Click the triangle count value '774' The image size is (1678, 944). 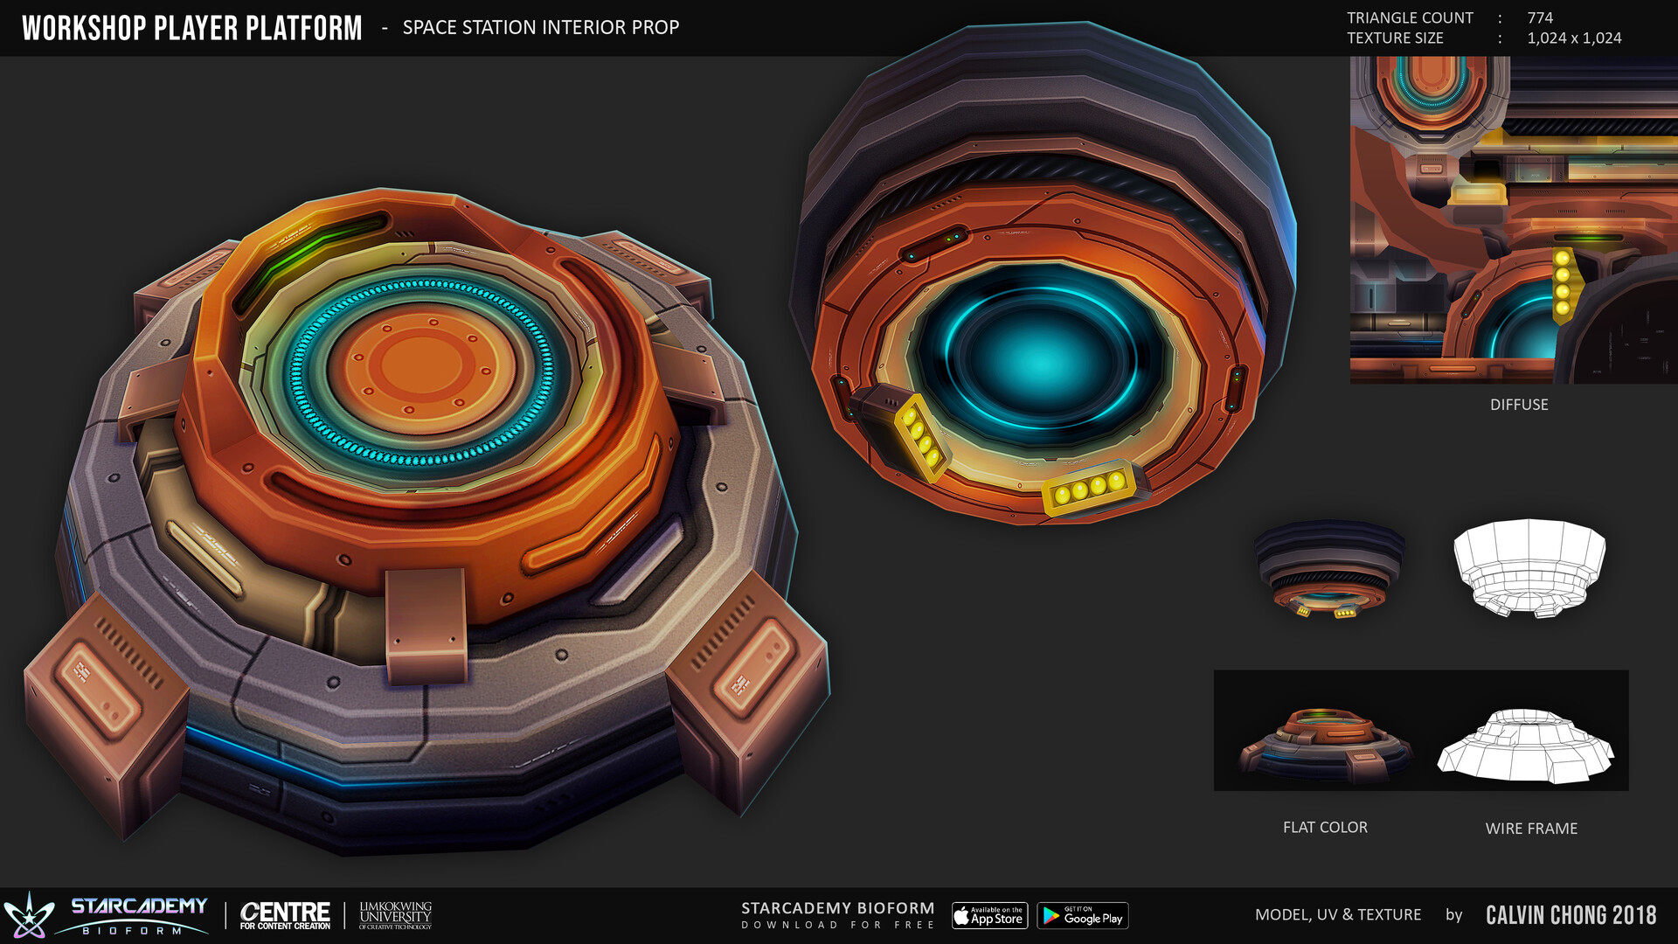click(1540, 17)
